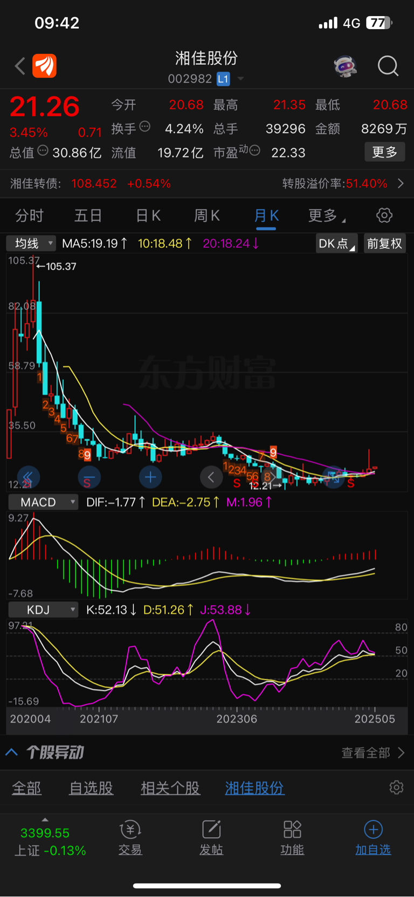Select the 相关个股 filter tab
Viewport: 414px width, 897px height.
170,788
